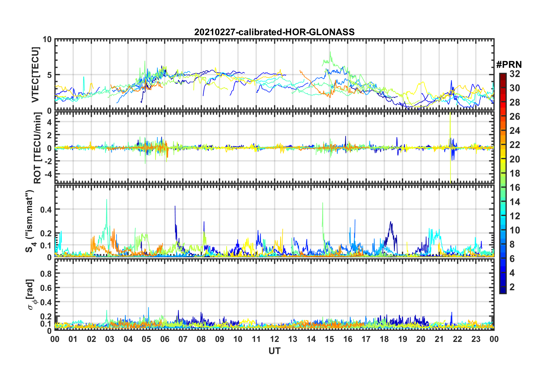The width and height of the screenshot is (549, 367).
Task: Click colorbar tick label 28
Action: (x=515, y=102)
